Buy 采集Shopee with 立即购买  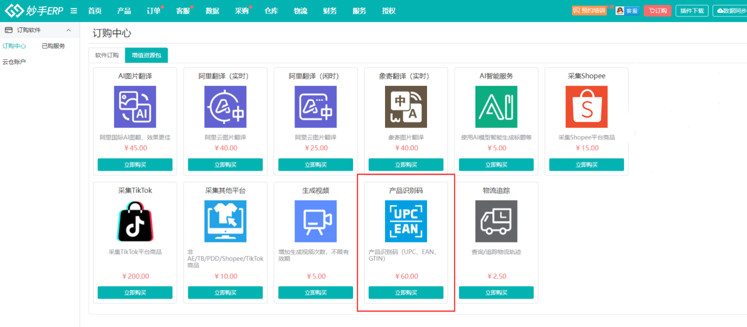pyautogui.click(x=587, y=164)
